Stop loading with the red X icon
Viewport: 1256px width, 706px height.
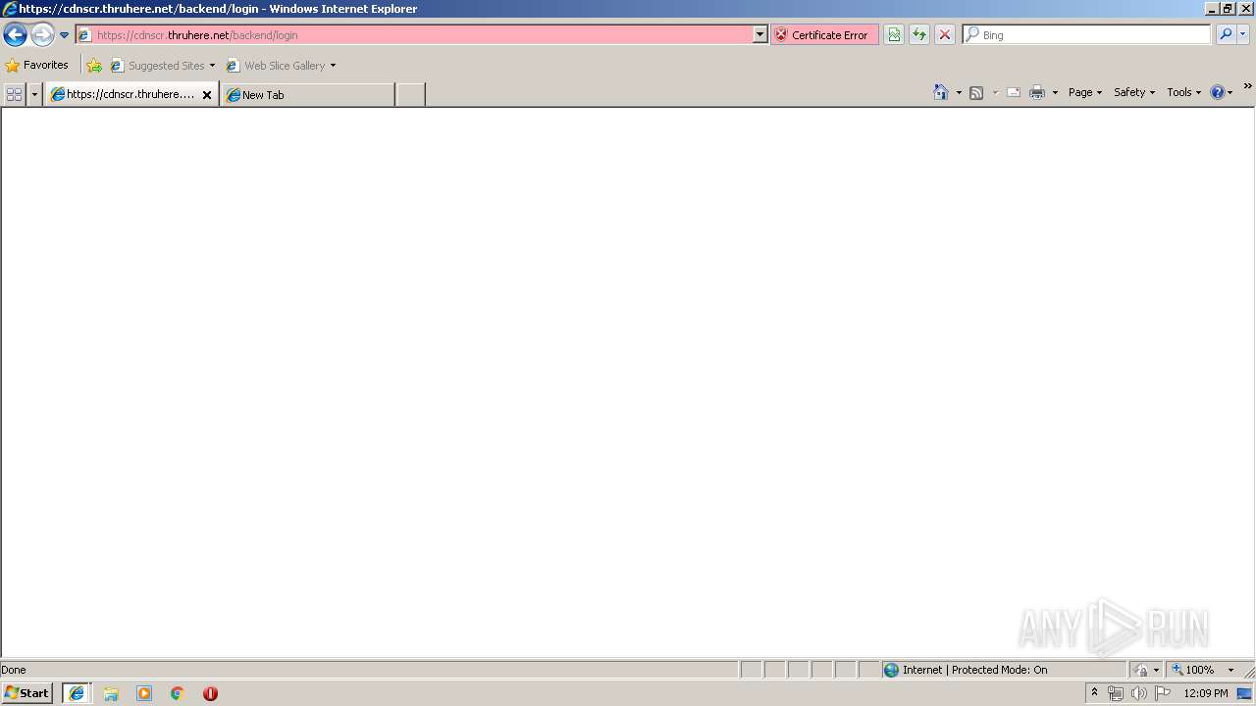pyautogui.click(x=945, y=35)
